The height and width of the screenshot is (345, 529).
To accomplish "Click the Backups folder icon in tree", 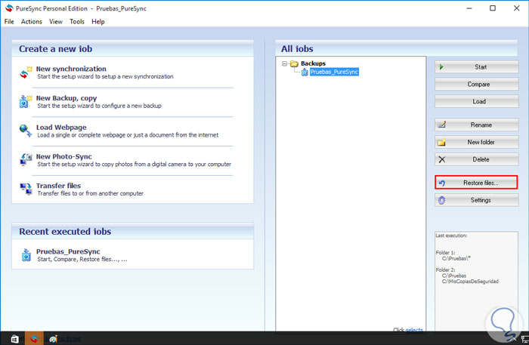I will 294,63.
